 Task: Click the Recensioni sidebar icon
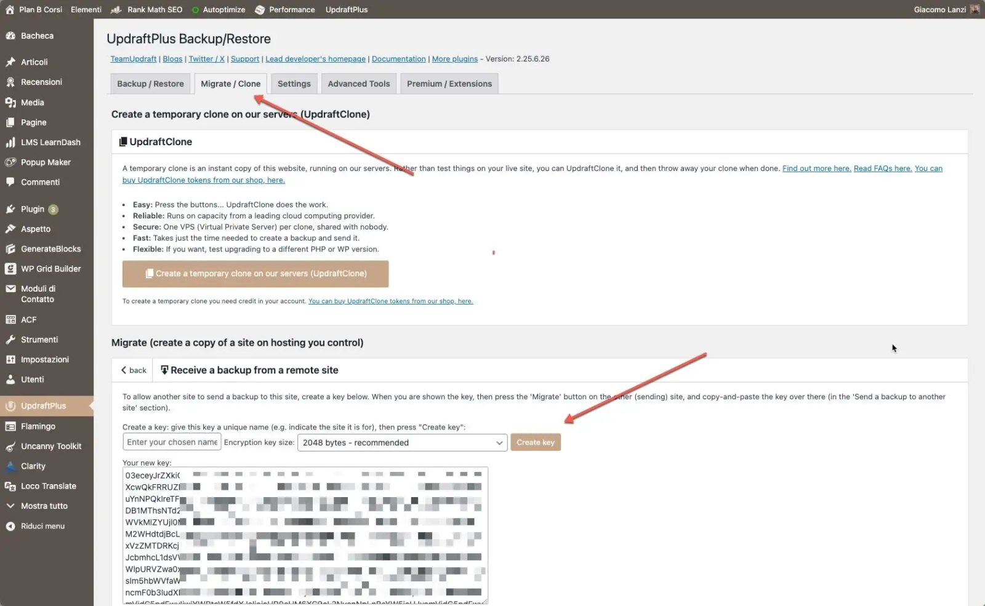[x=10, y=82]
